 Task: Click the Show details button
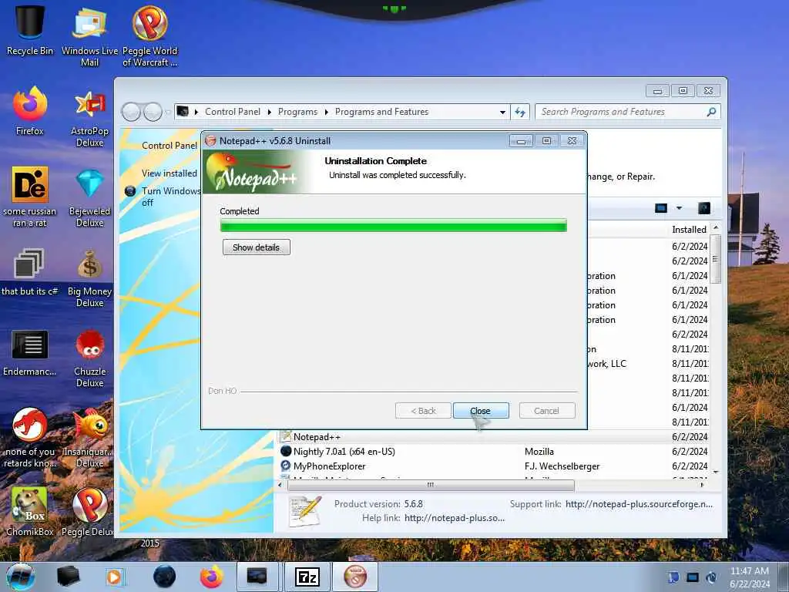[256, 247]
